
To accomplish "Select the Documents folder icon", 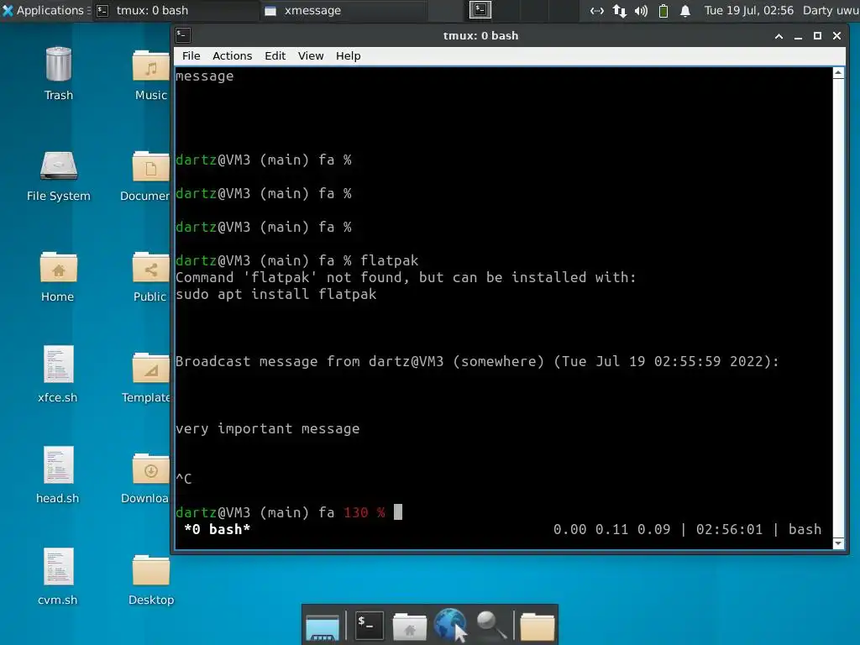I will [151, 167].
